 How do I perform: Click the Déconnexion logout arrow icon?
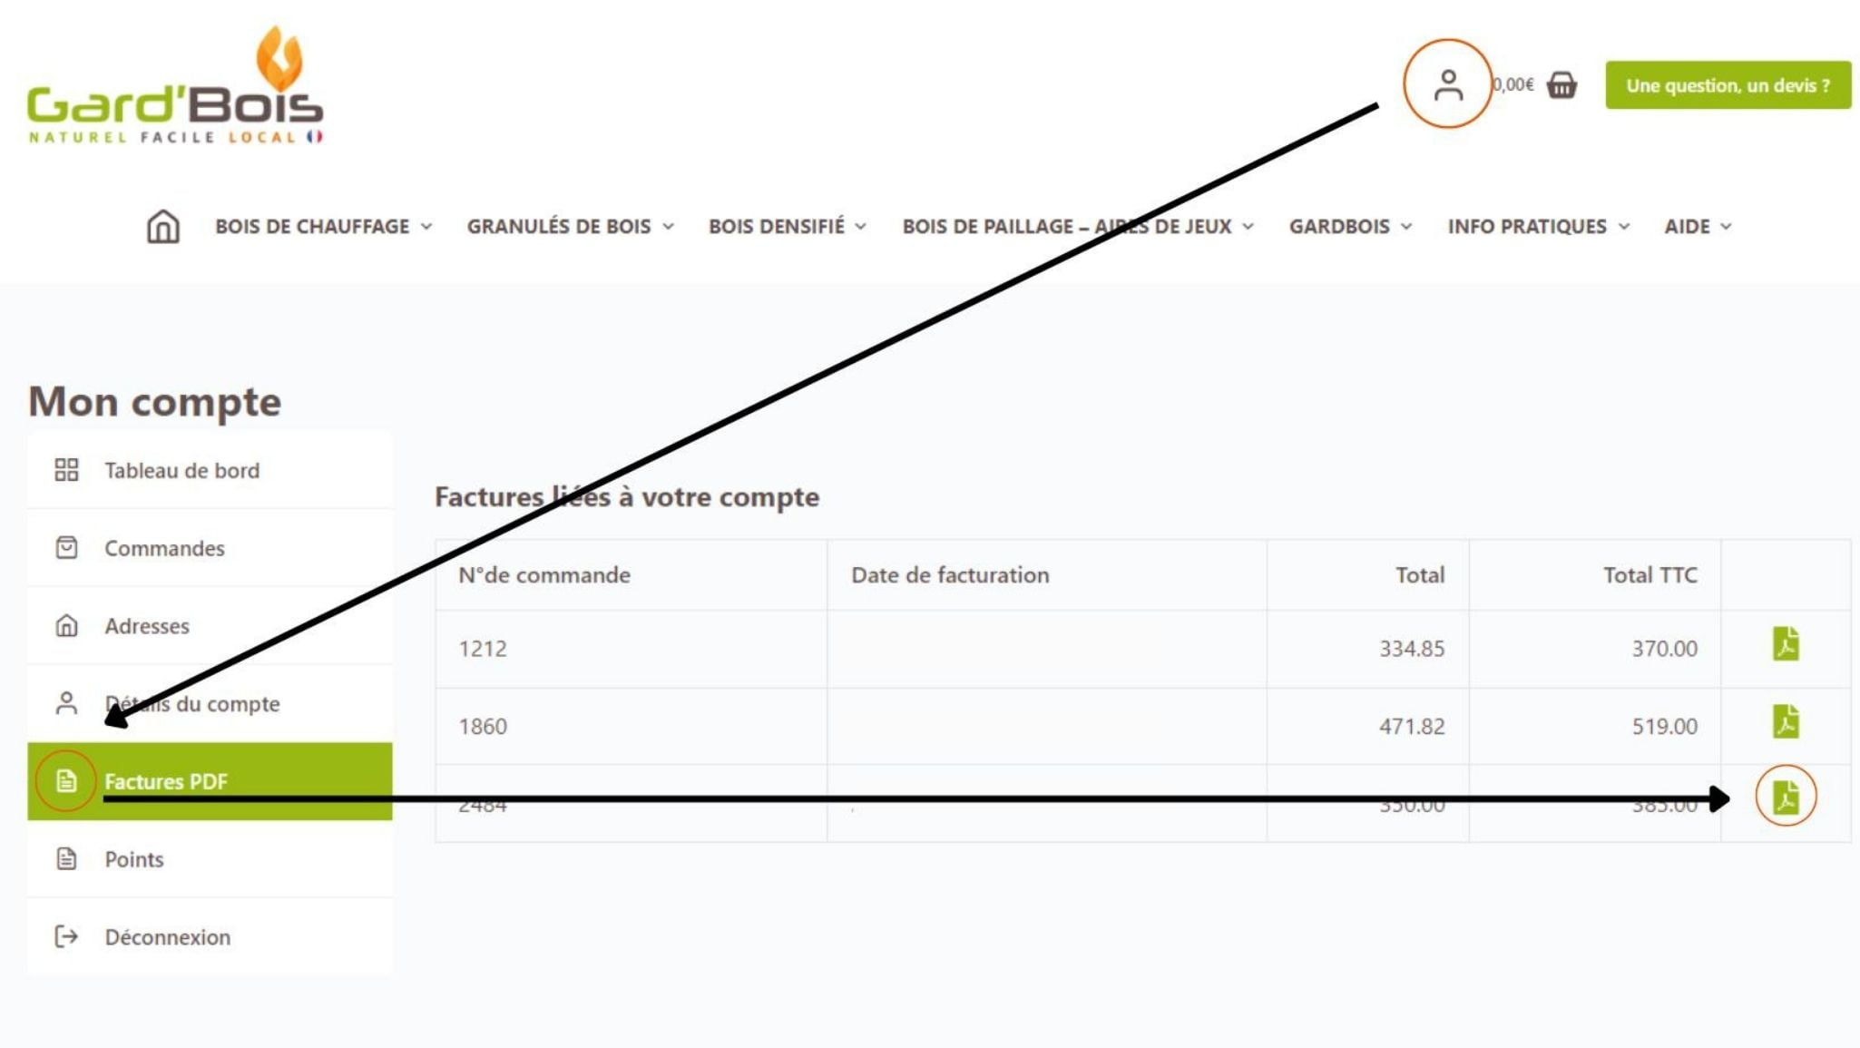click(66, 936)
